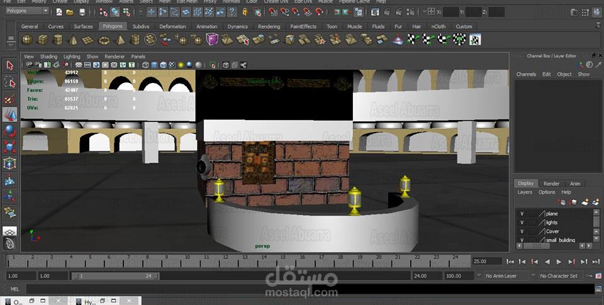This screenshot has width=604, height=305.
Task: Toggle visibility V of plane layer
Action: [x=522, y=214]
